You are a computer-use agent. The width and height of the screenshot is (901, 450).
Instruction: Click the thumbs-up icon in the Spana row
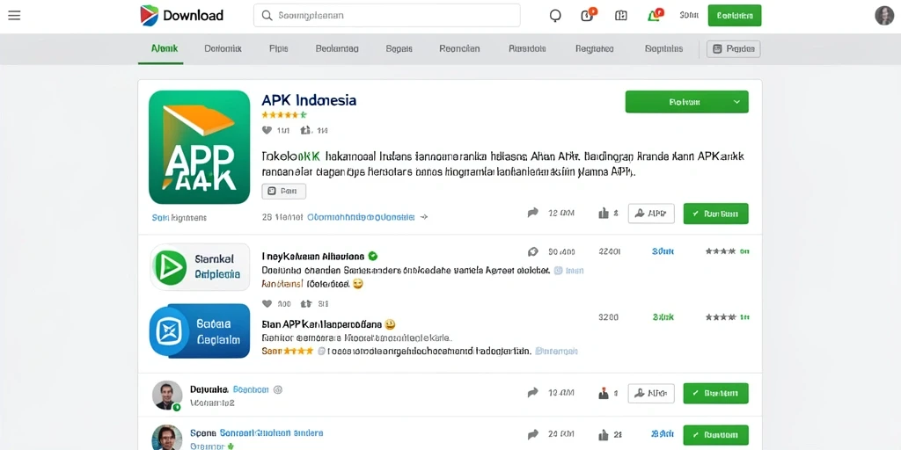(604, 435)
